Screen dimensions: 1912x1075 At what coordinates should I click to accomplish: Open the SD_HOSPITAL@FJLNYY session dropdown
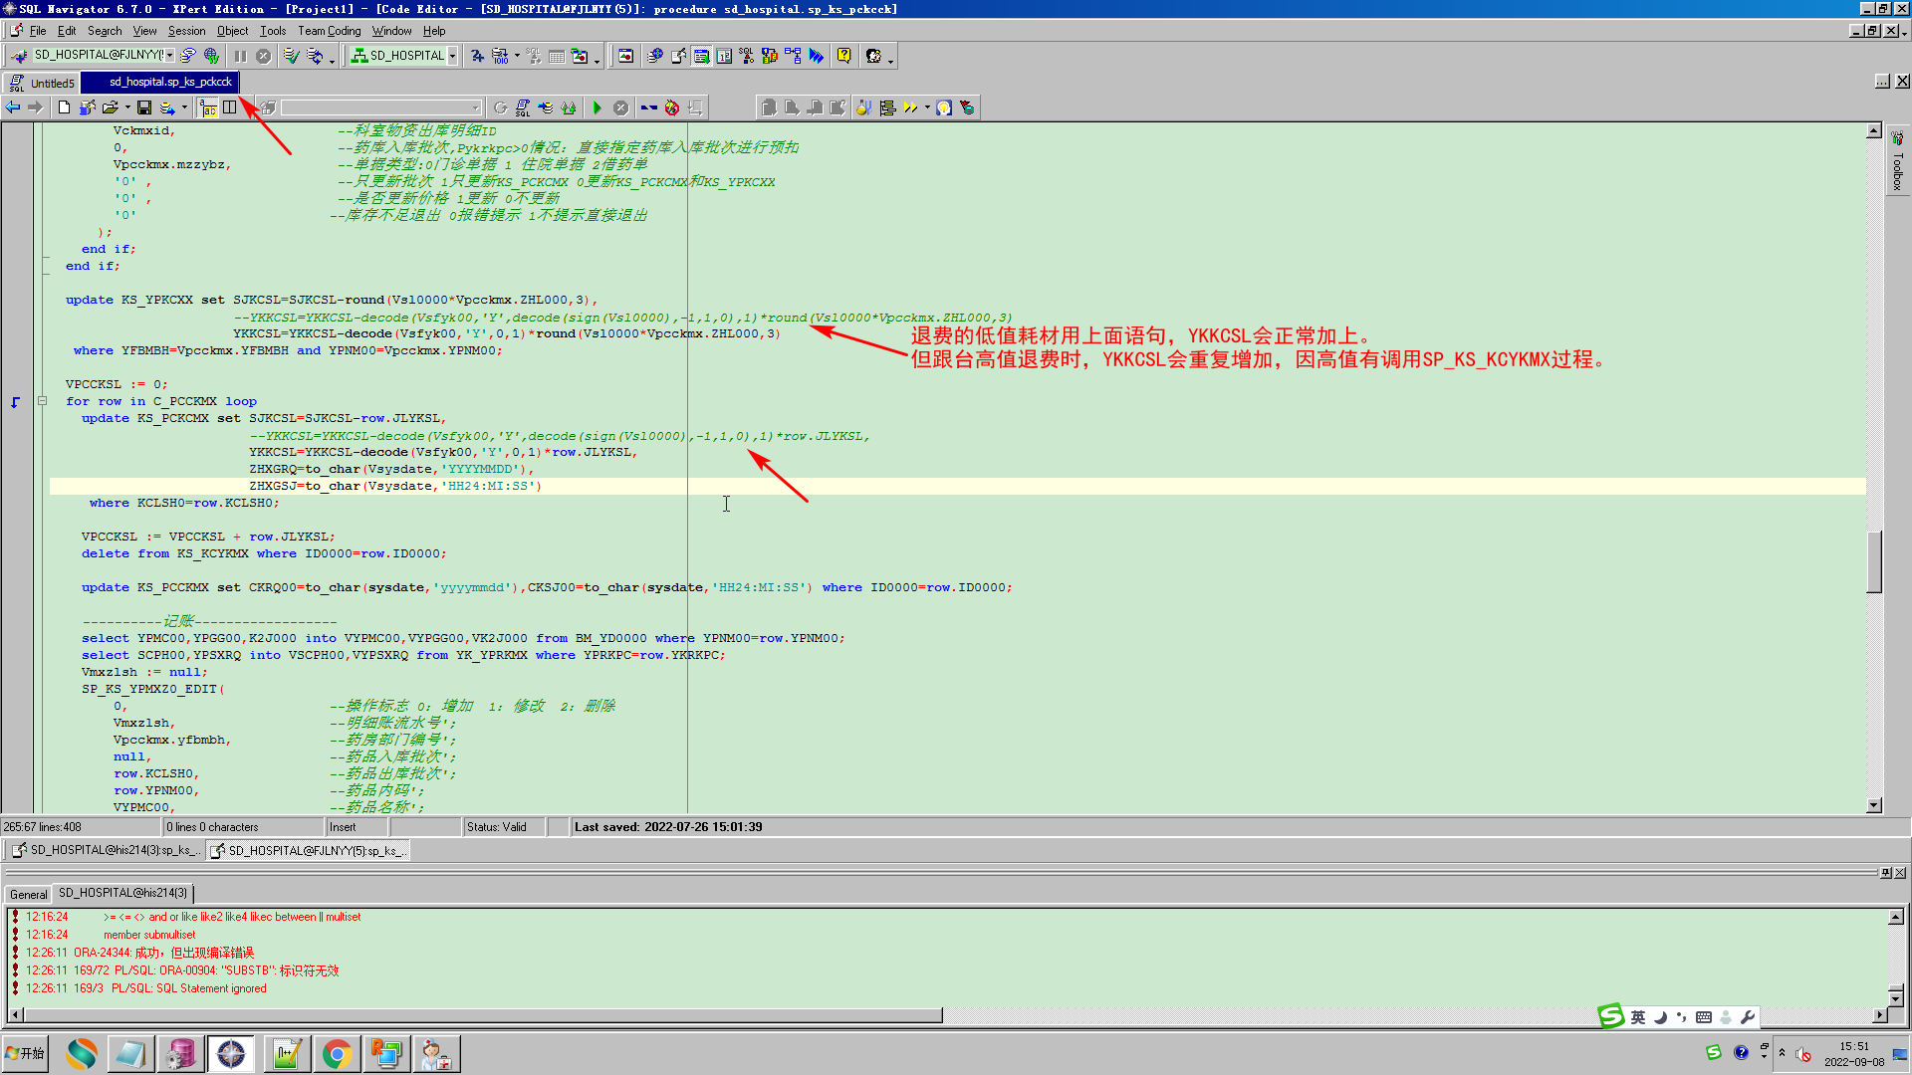click(170, 56)
